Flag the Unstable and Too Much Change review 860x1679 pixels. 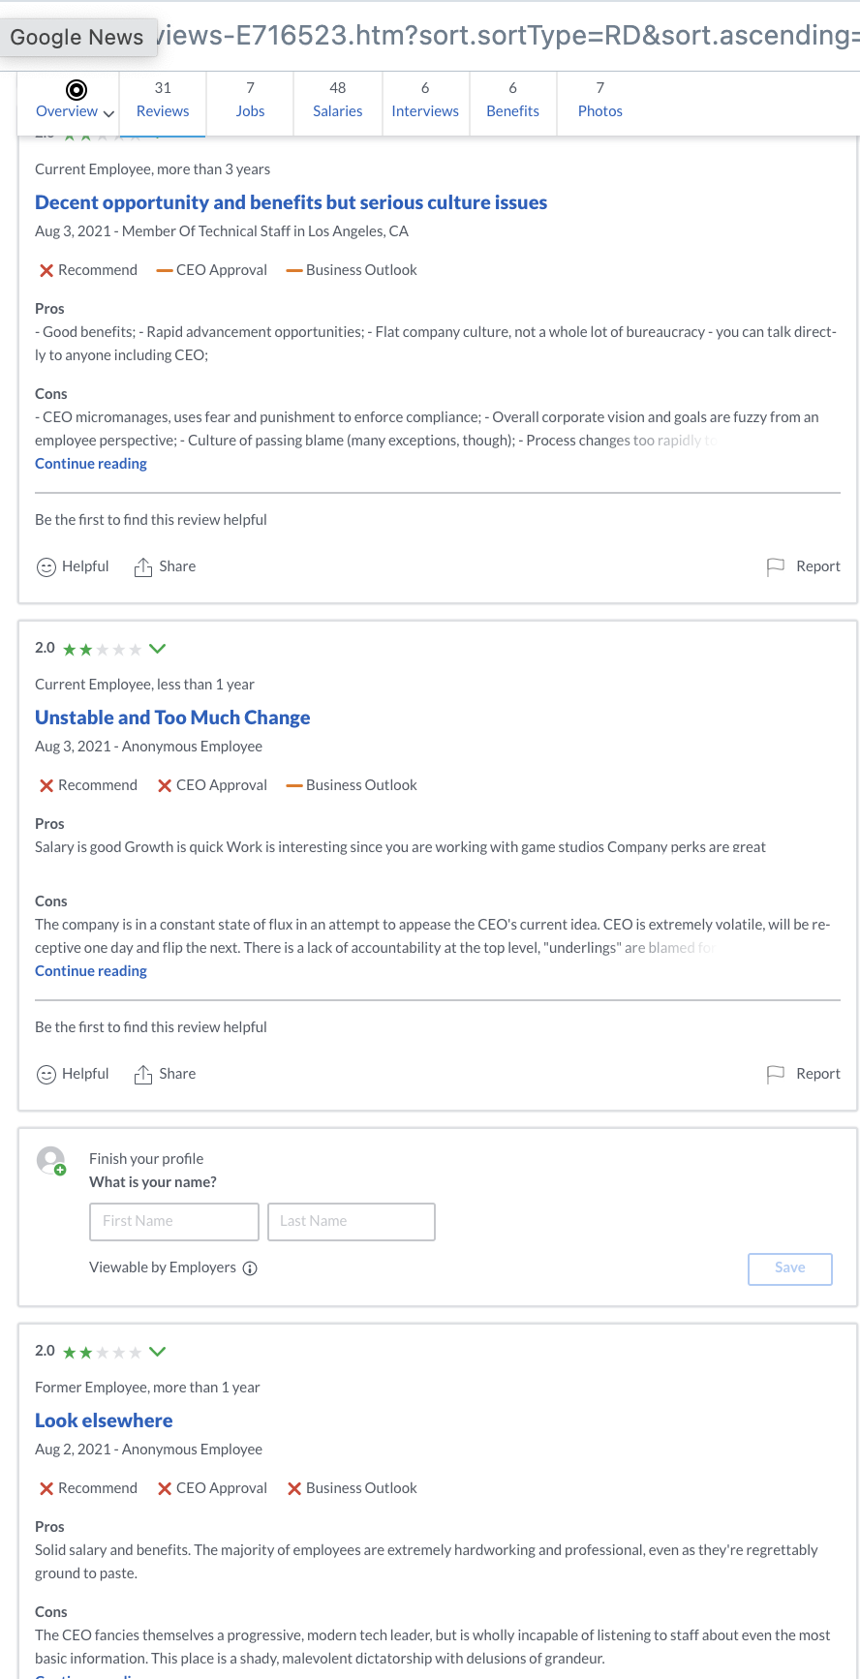click(x=776, y=1075)
